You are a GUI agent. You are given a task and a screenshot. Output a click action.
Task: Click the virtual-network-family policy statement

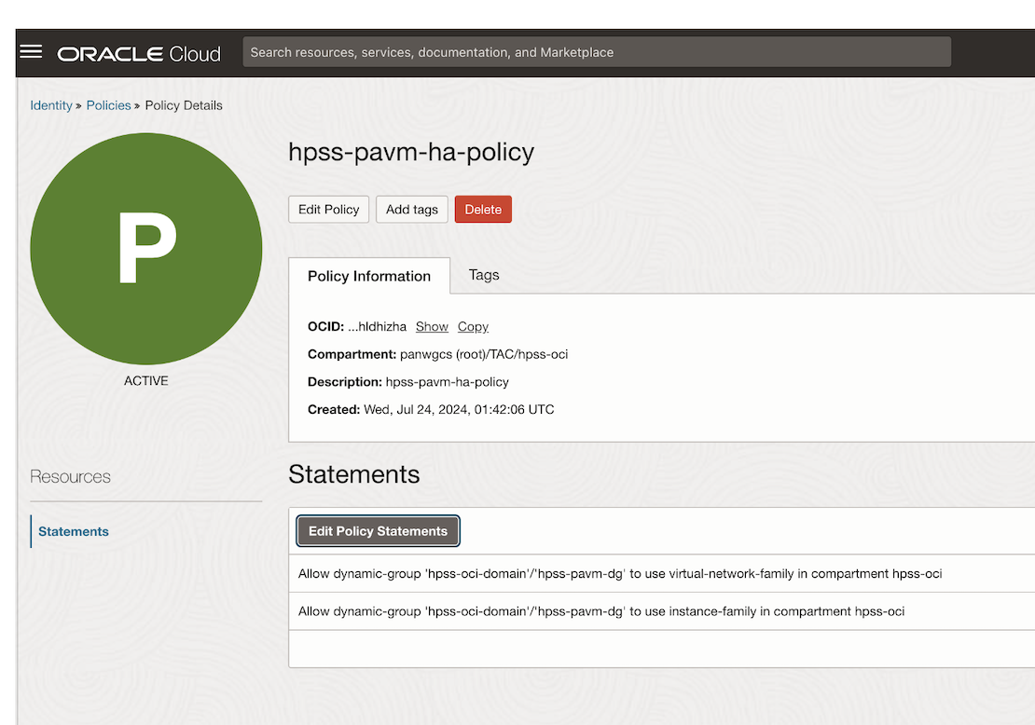pos(620,574)
